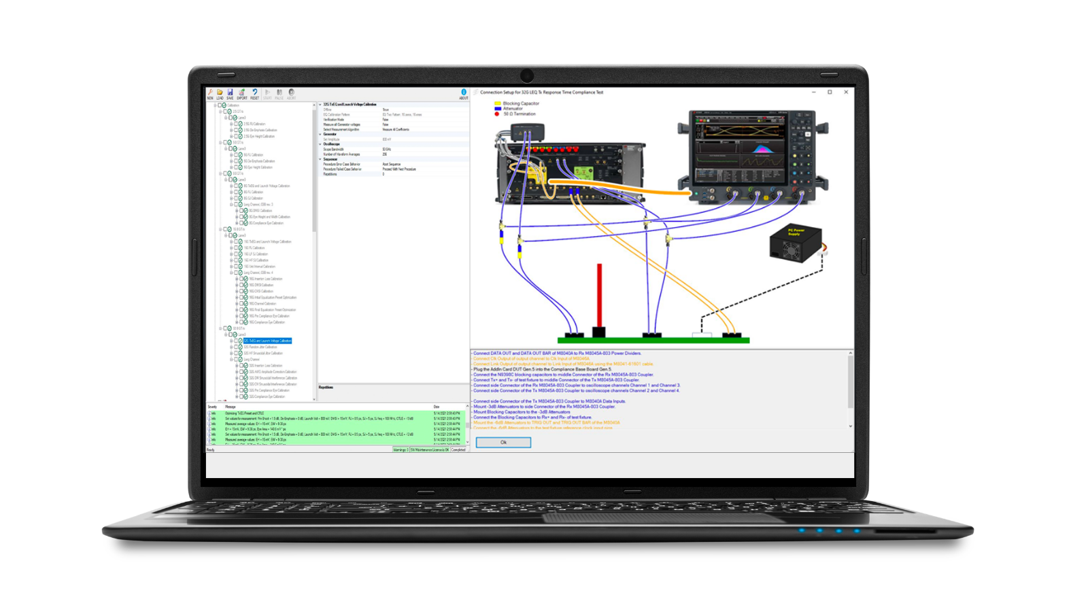Image resolution: width=1088 pixels, height=612 pixels.
Task: Click the Scope Bandwidth property row
Action: pos(394,149)
